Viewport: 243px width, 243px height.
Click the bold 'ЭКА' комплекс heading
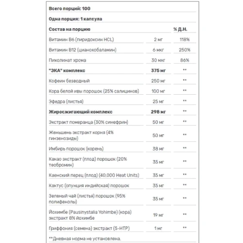point(67,70)
